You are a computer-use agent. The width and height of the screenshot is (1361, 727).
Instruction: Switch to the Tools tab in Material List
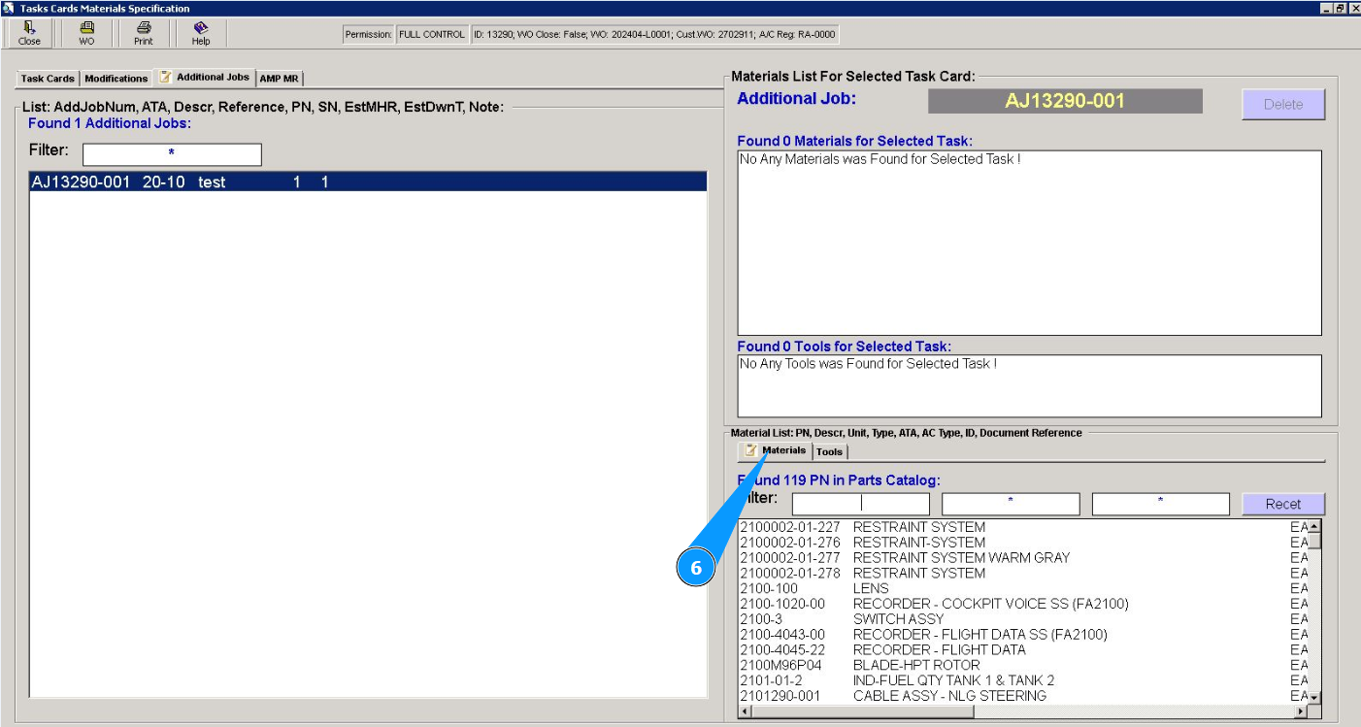(829, 451)
